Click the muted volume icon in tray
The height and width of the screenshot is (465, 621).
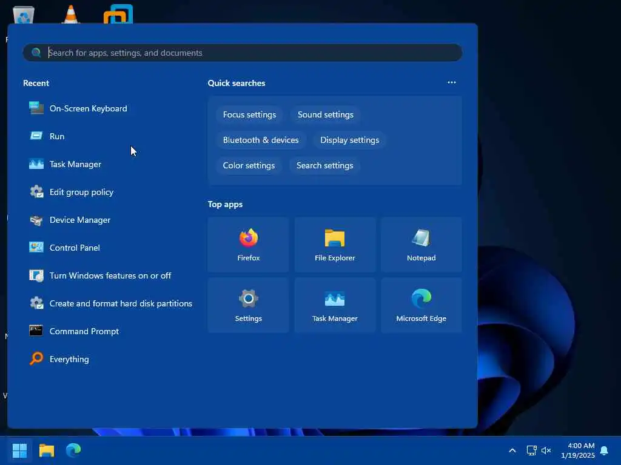pos(546,450)
